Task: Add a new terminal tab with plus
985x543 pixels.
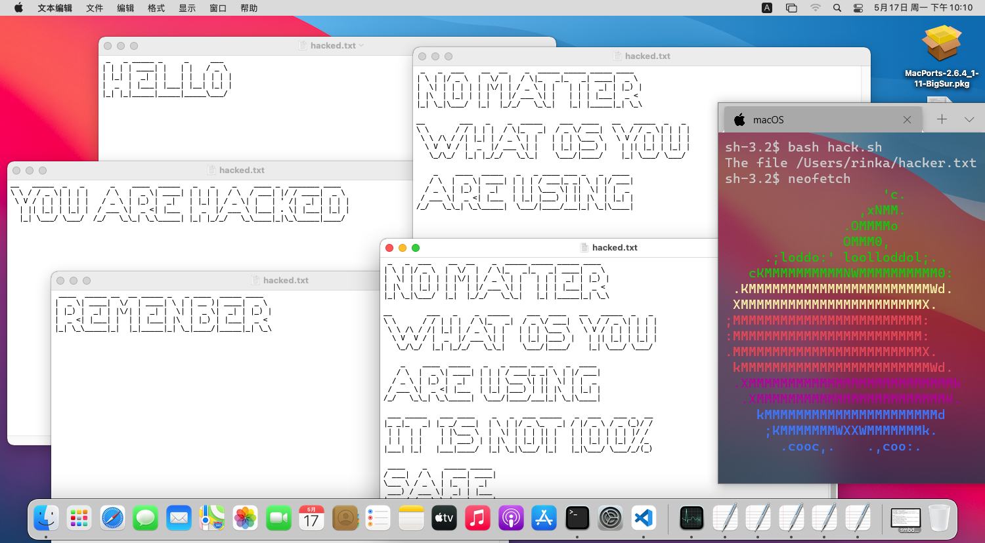Action: (942, 119)
